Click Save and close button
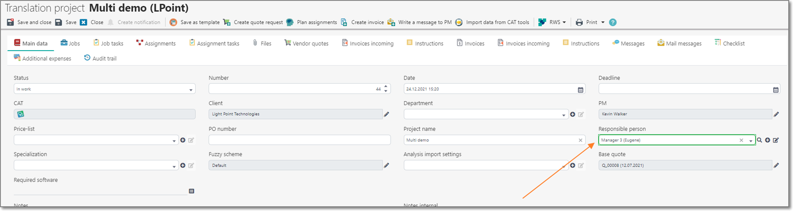 [29, 22]
